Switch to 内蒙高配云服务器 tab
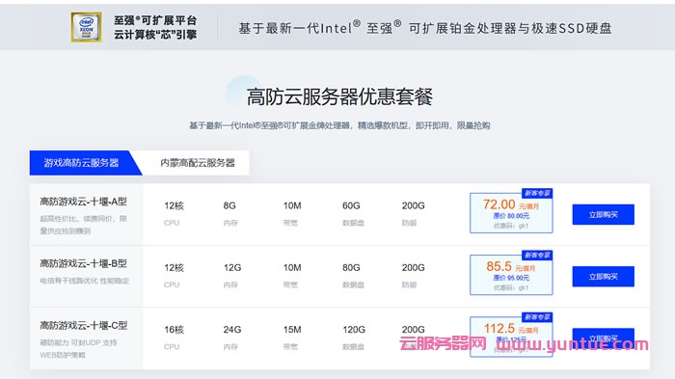This screenshot has width=675, height=379. coord(197,163)
